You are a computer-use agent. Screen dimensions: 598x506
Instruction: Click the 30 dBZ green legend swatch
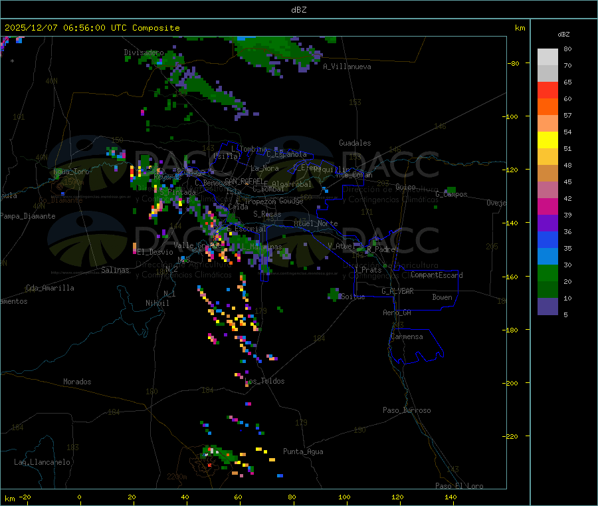(548, 273)
